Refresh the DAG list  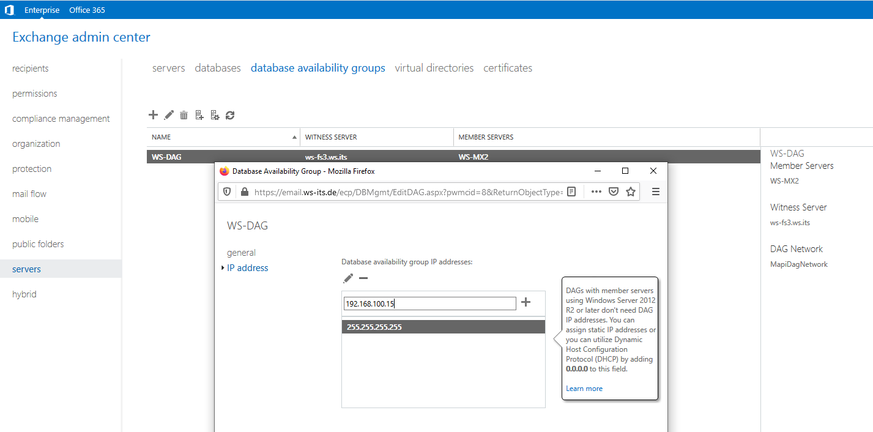(230, 114)
